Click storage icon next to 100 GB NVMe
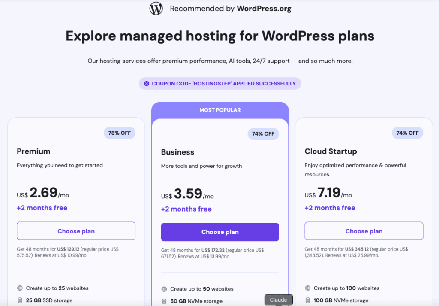Viewport: 439px width, 306px height. point(308,300)
